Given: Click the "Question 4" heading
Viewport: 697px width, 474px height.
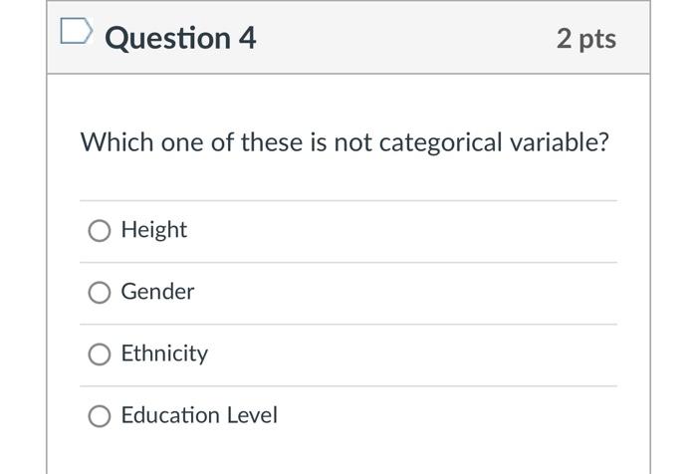Looking at the screenshot, I should coord(180,38).
